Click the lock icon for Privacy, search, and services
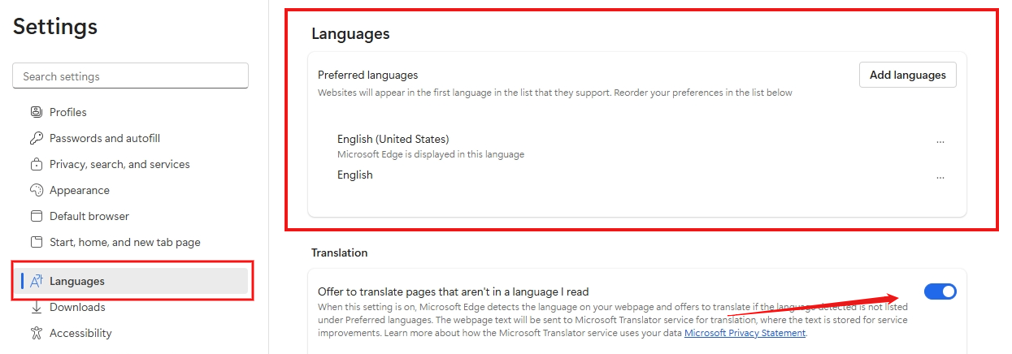This screenshot has width=1012, height=354. [x=36, y=164]
